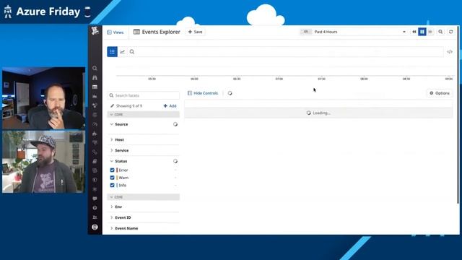The width and height of the screenshot is (462, 260).
Task: Uncheck the Error status checkbox
Action: pos(112,170)
